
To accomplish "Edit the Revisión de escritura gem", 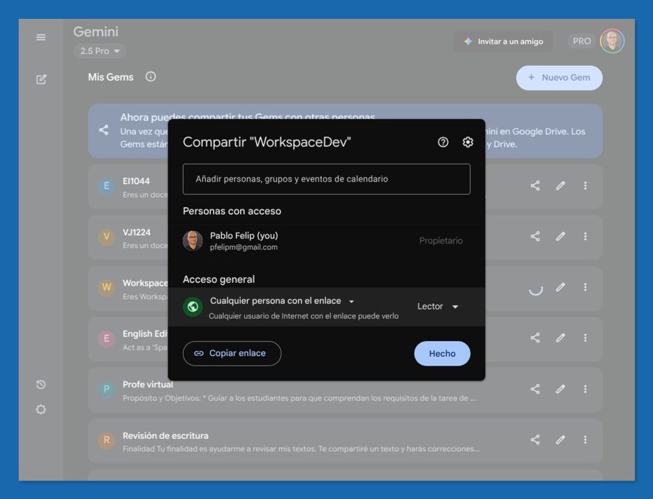I will [560, 440].
